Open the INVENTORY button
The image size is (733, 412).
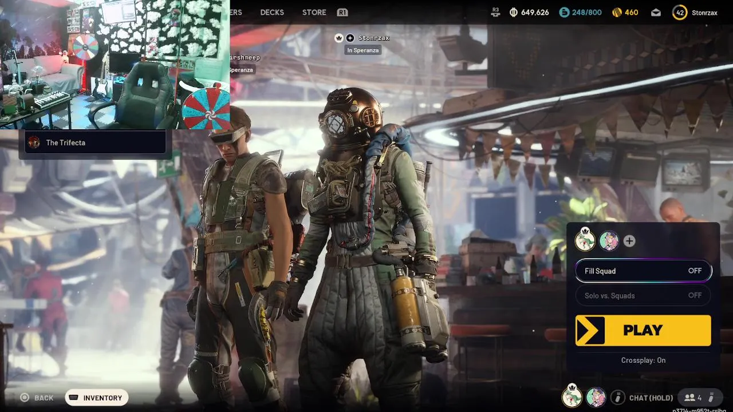click(x=97, y=398)
